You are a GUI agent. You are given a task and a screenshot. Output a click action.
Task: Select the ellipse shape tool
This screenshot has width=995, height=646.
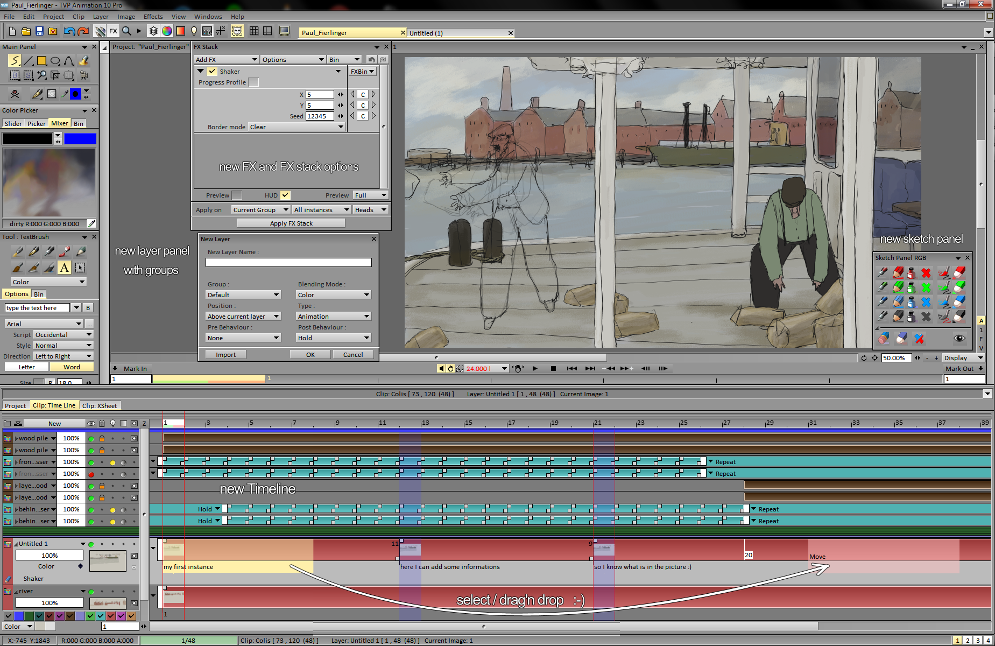[55, 61]
